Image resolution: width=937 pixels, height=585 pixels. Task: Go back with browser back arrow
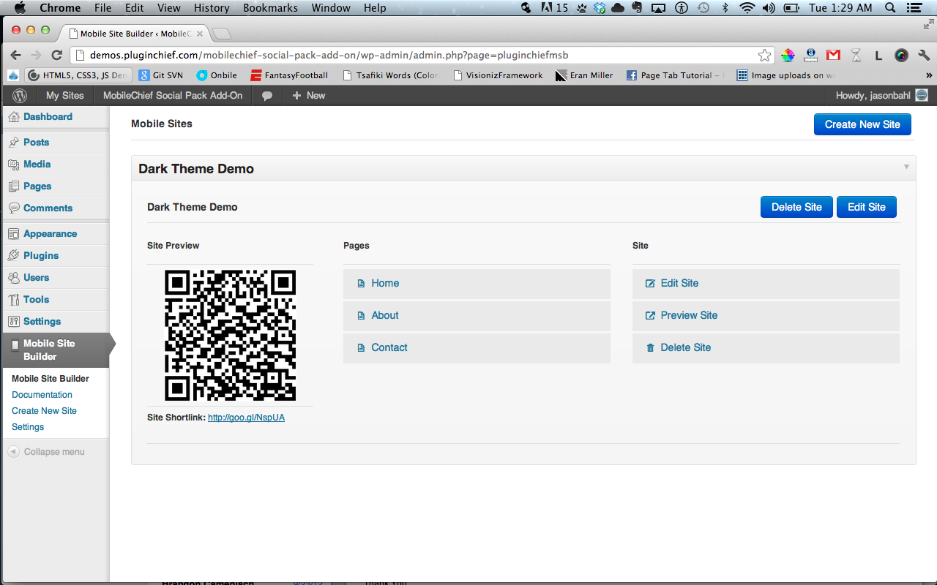point(15,55)
